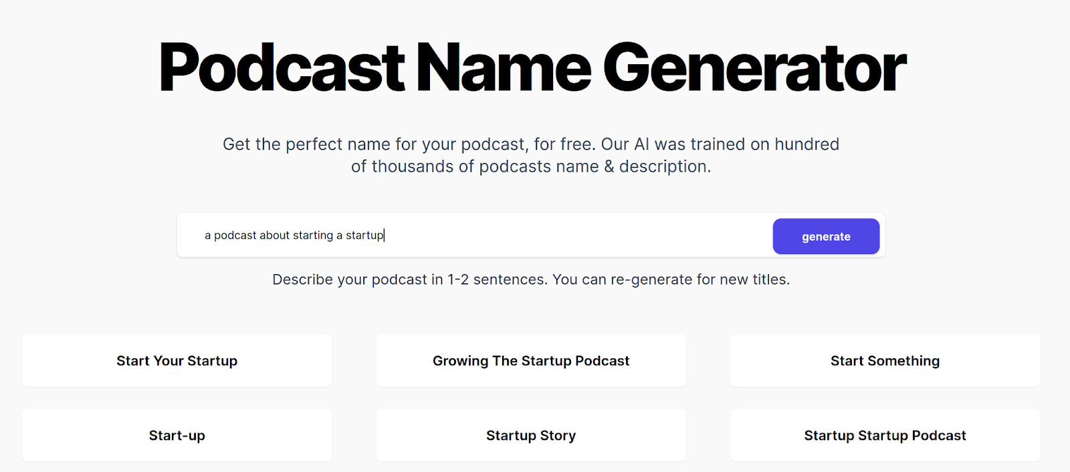Click the word "Name" in the main heading
The image size is (1070, 472).
pos(504,68)
